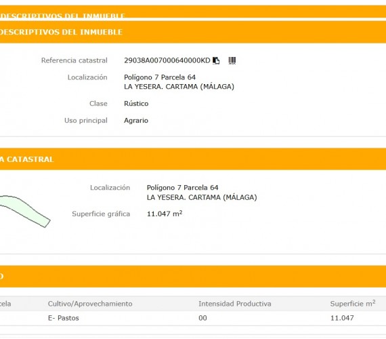Screen dimensions: 386x339
Task: Collapse the Descriptivos del Inmueble orange header
Action: point(193,32)
